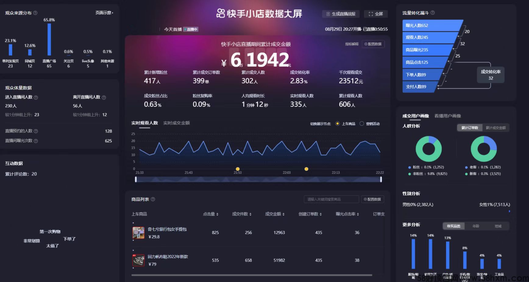The width and height of the screenshot is (529, 282).
Task: Click the 千次观看成交 23512元 metric
Action: (x=351, y=77)
